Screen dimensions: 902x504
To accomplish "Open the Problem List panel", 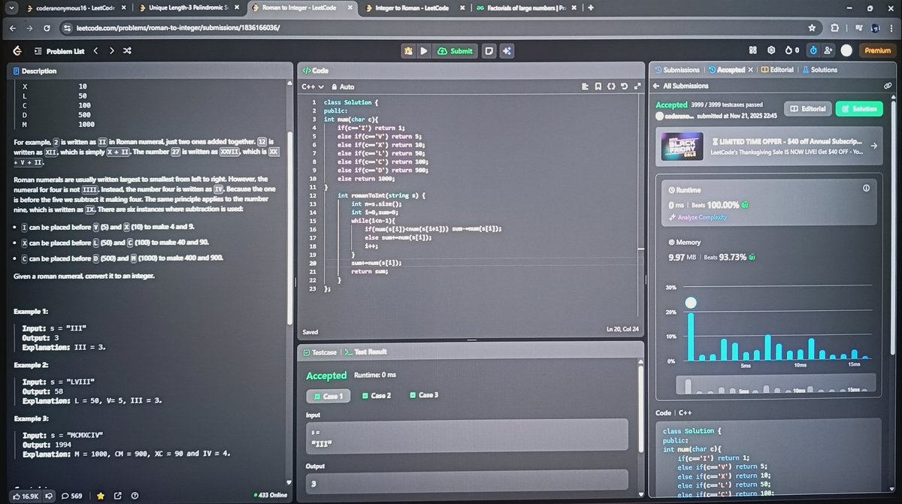I will tap(61, 51).
